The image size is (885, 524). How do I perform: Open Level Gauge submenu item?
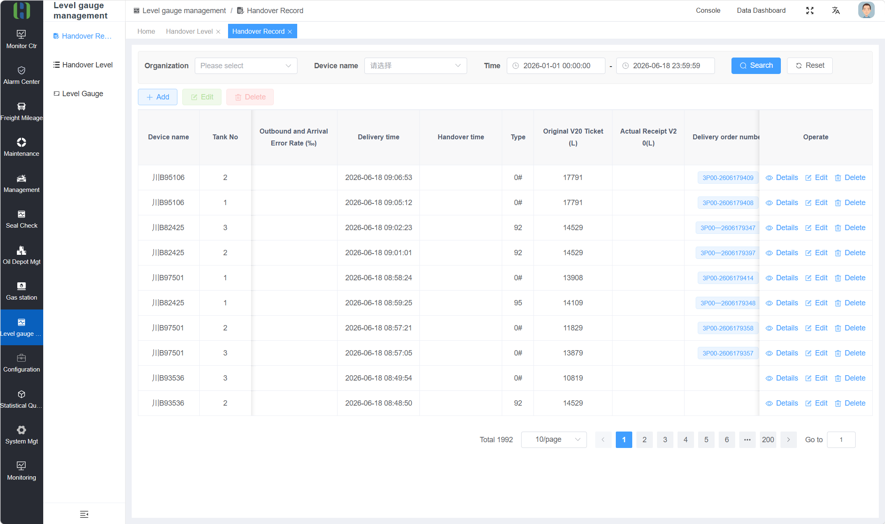[79, 94]
